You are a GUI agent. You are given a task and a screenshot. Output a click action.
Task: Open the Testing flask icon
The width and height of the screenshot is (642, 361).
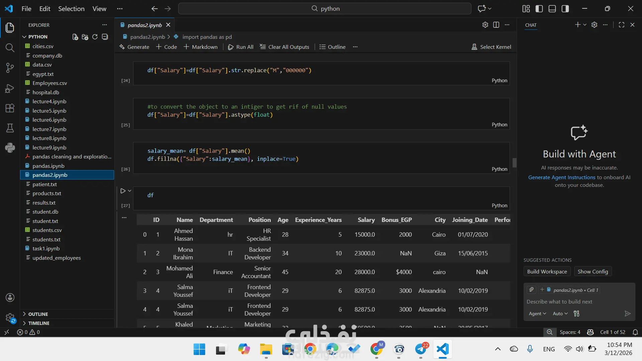pyautogui.click(x=10, y=128)
